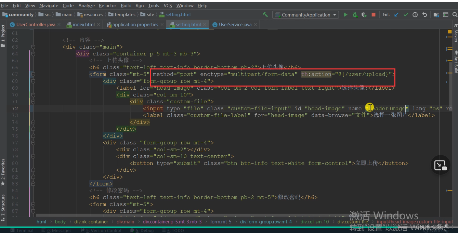This screenshot has height=233, width=458.
Task: Click the Build project hammer icon
Action: pyautogui.click(x=265, y=15)
